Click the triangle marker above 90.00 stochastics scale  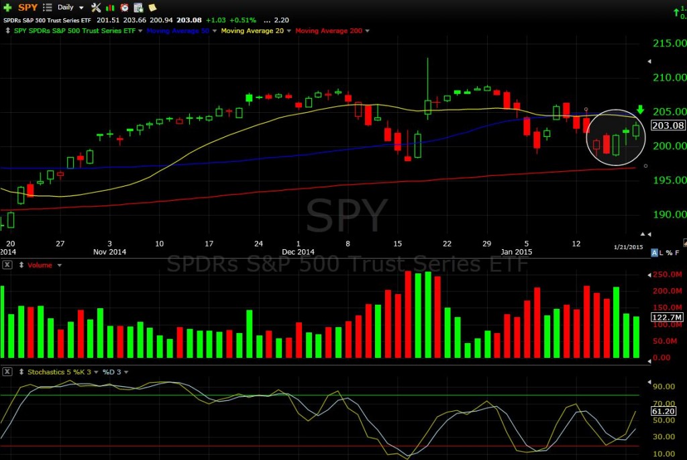coord(649,382)
